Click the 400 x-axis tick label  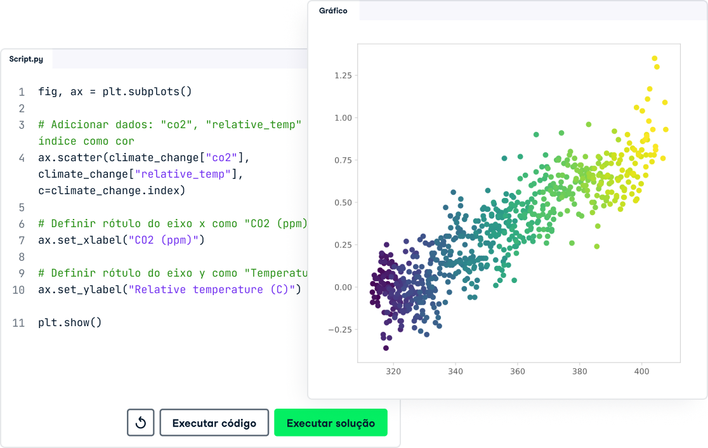[x=641, y=371]
